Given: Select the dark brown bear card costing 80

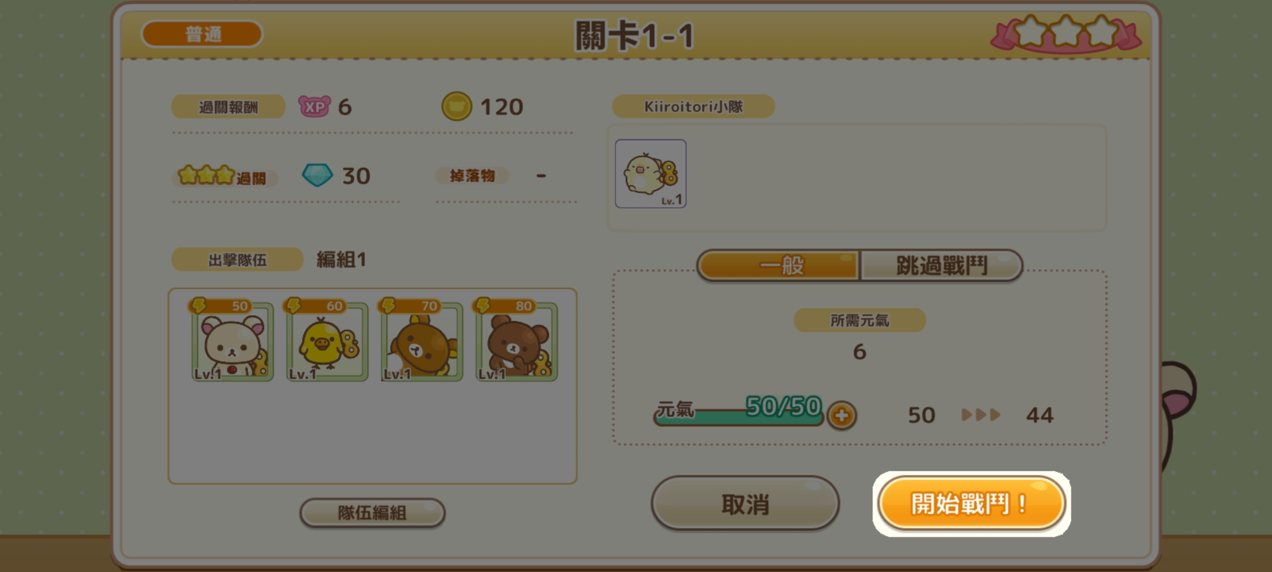Looking at the screenshot, I should 516,339.
